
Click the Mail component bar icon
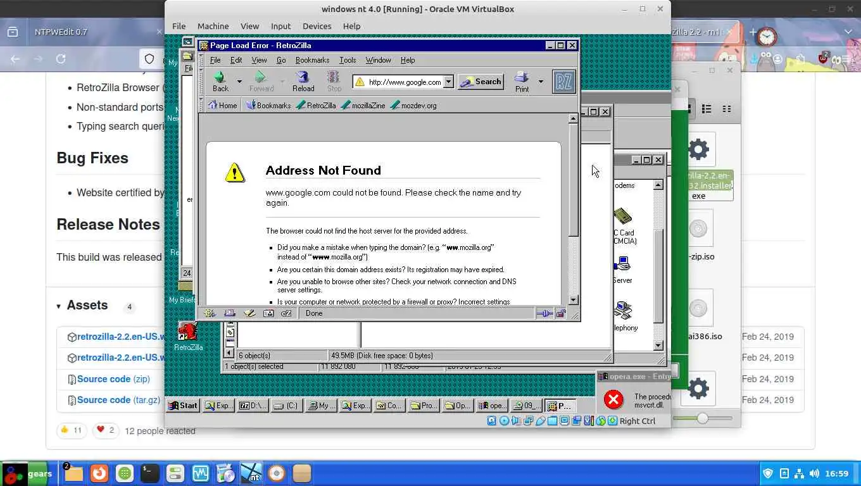229,313
